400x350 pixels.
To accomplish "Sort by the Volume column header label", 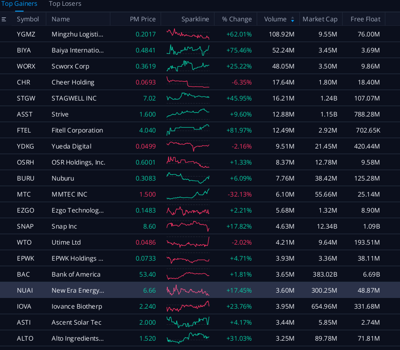I will pos(275,19).
